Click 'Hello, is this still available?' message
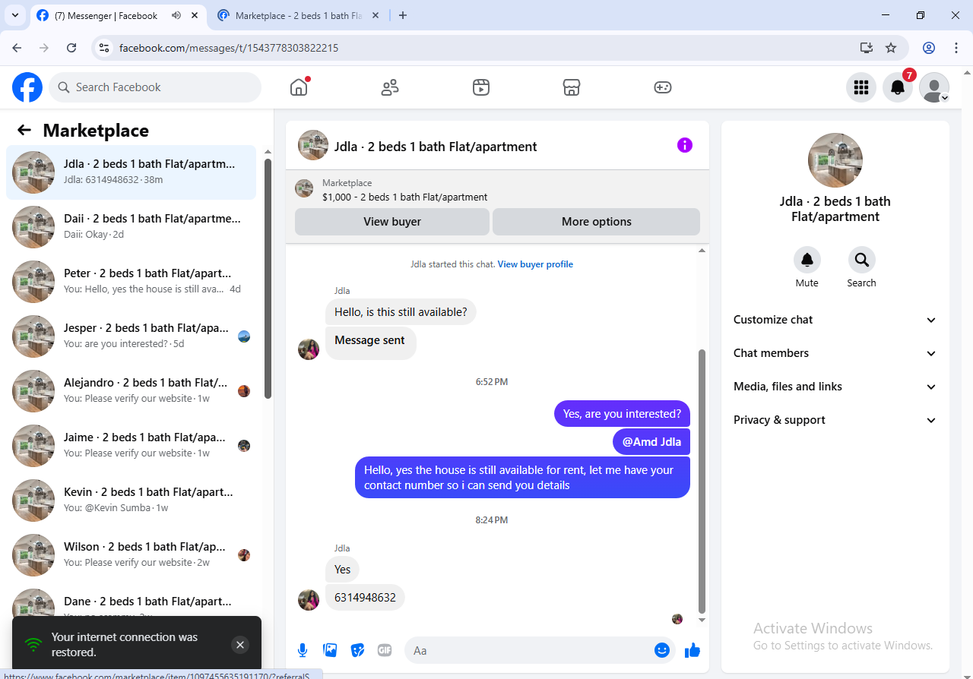973x679 pixels. click(401, 312)
